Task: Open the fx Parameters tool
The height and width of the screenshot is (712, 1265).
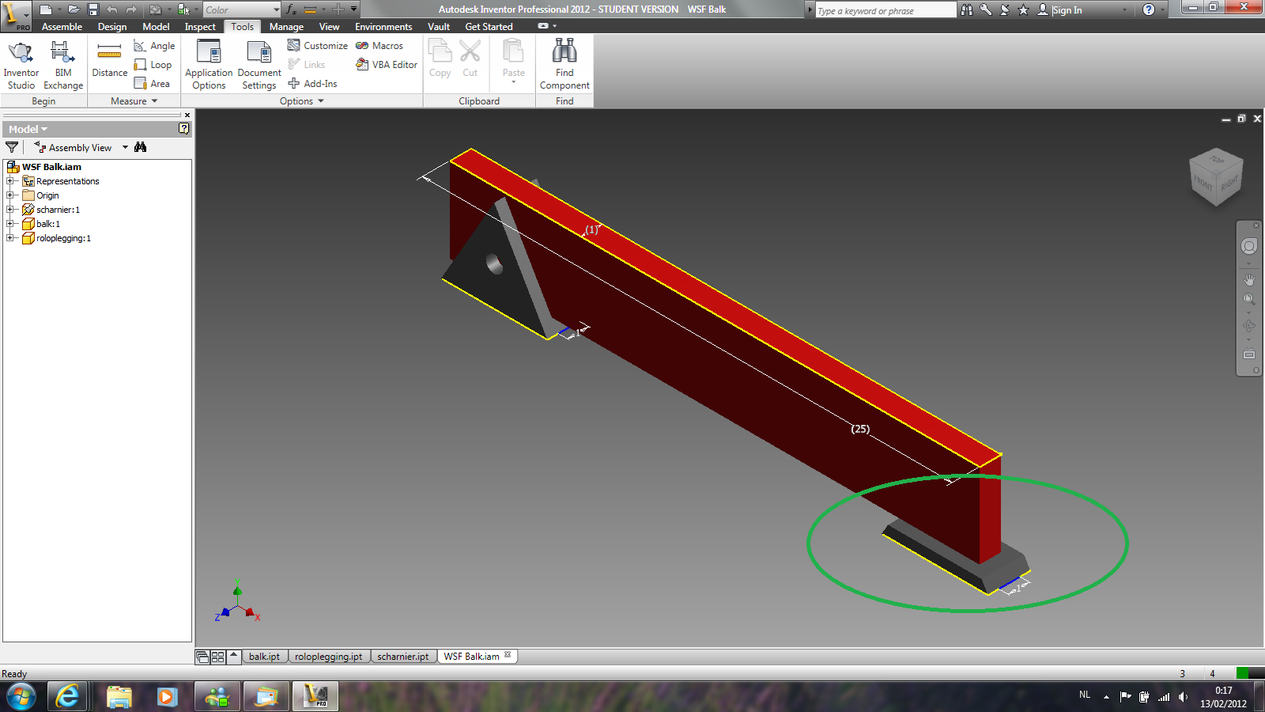Action: (x=291, y=9)
